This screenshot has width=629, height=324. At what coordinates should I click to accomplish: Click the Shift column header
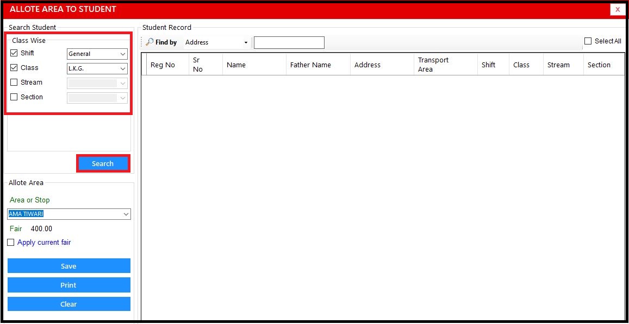493,65
